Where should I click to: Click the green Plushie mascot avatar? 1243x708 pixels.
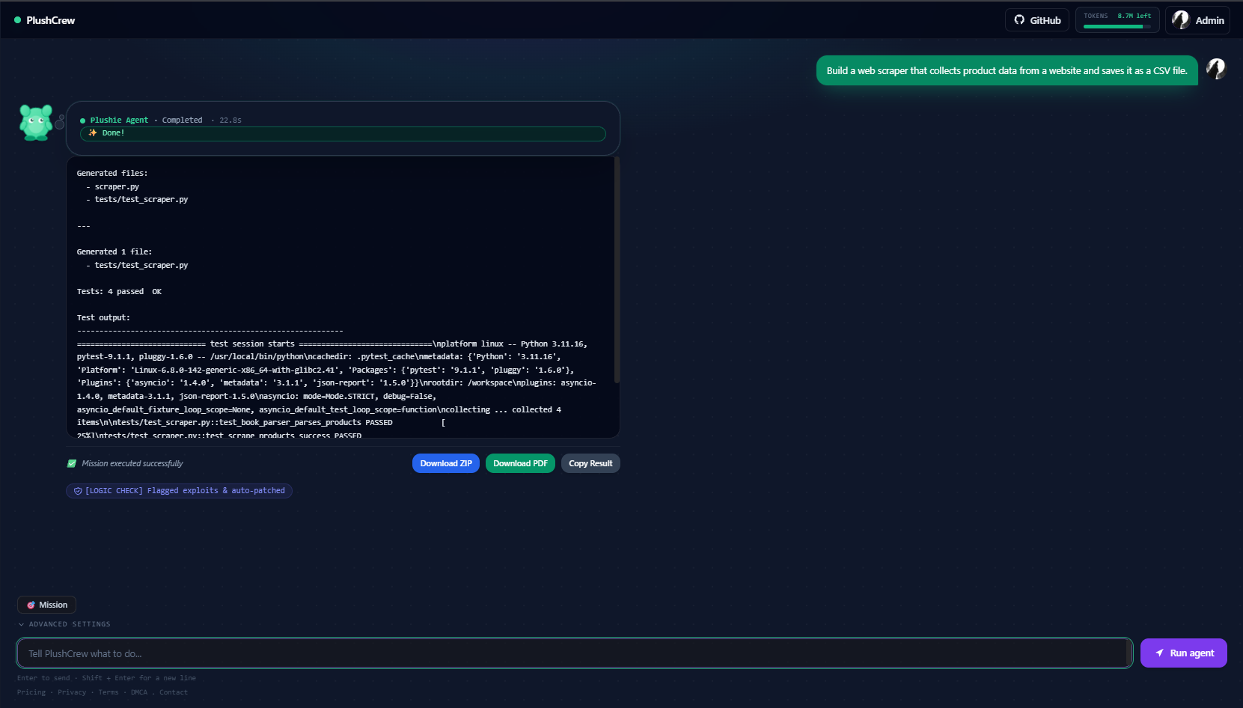pos(36,122)
